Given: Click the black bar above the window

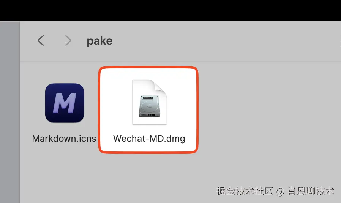Looking at the screenshot, I should pos(170,10).
